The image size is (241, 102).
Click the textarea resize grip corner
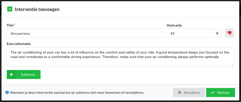click(233, 65)
